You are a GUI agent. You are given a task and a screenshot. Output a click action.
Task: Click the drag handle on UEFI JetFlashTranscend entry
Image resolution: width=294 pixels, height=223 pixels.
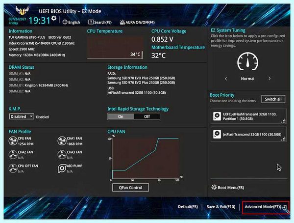click(x=284, y=121)
